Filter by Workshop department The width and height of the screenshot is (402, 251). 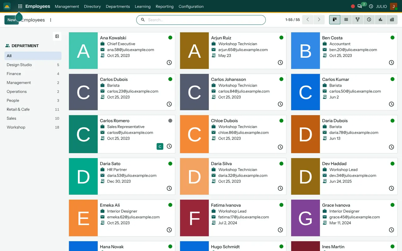coord(33,127)
